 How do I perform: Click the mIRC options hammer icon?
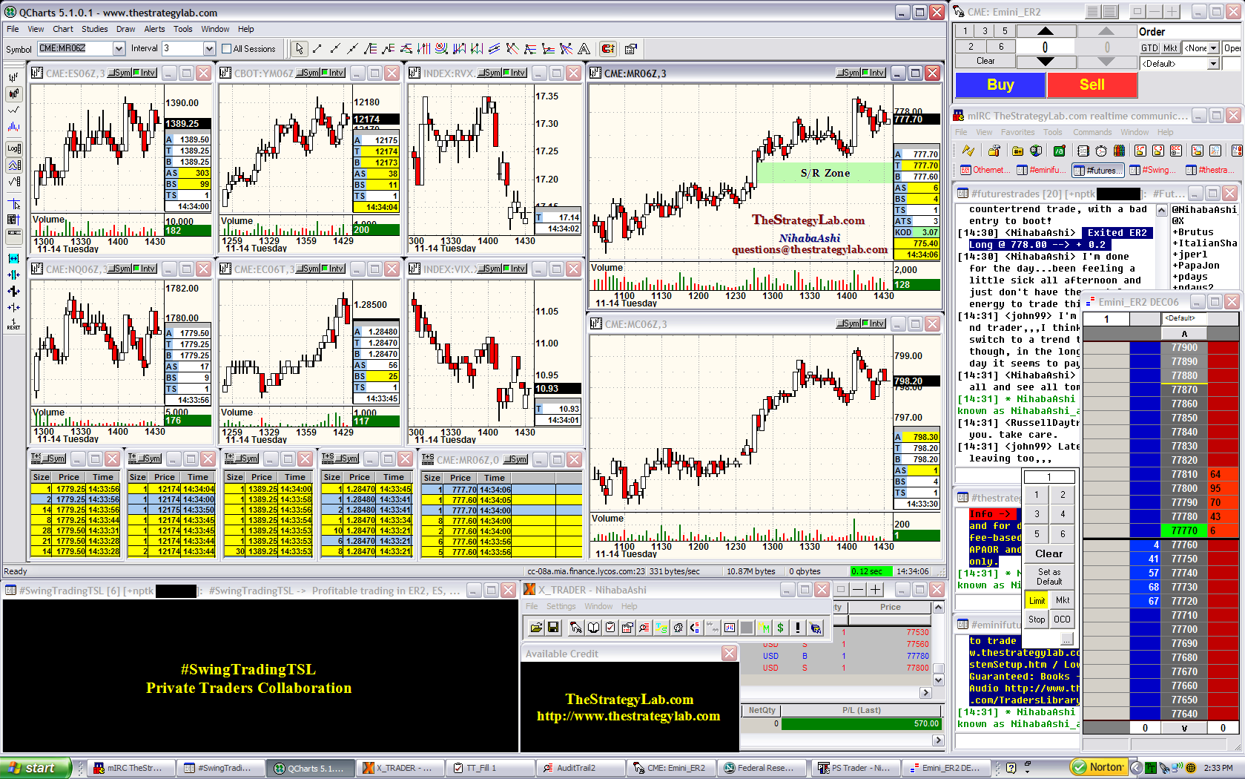994,151
